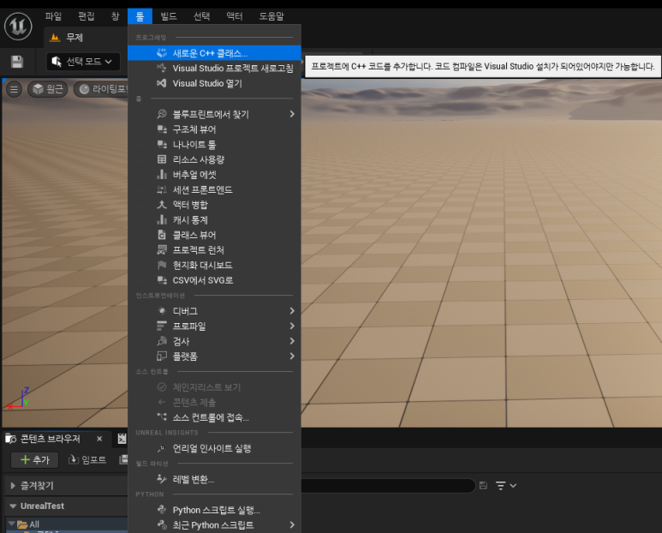
Task: Open the 빌드 menu
Action: click(169, 16)
